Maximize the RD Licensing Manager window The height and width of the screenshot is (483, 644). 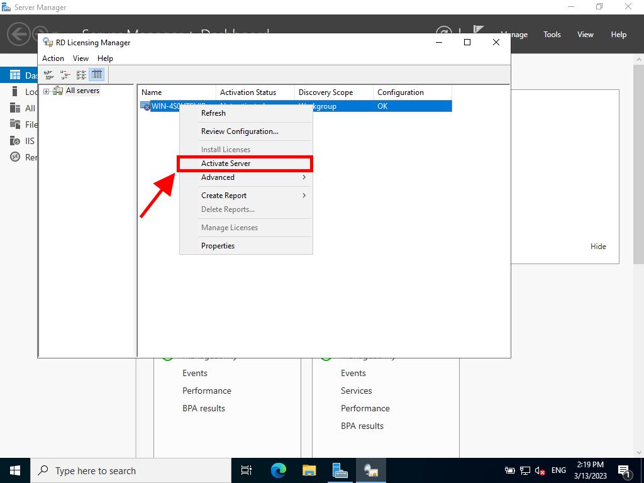pos(467,42)
